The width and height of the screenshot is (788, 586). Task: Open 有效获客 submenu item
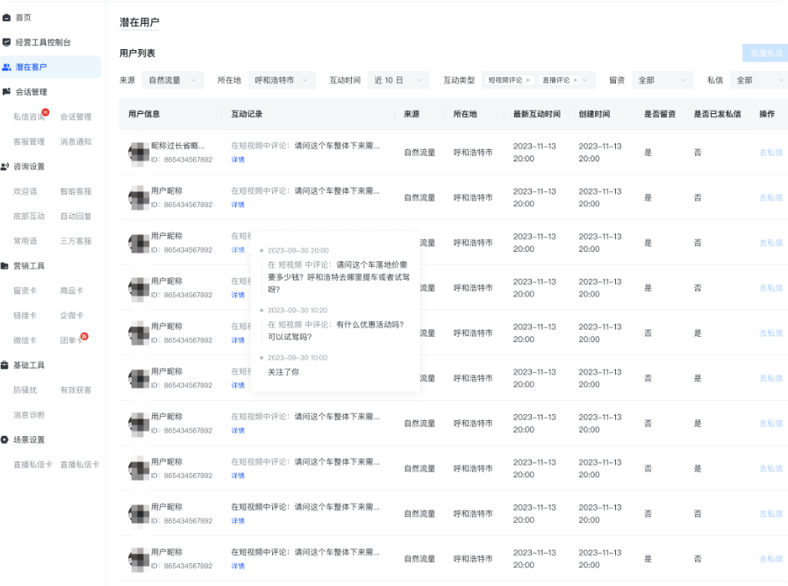(x=75, y=389)
